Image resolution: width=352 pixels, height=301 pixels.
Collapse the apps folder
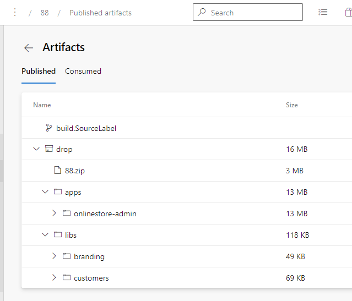click(45, 192)
